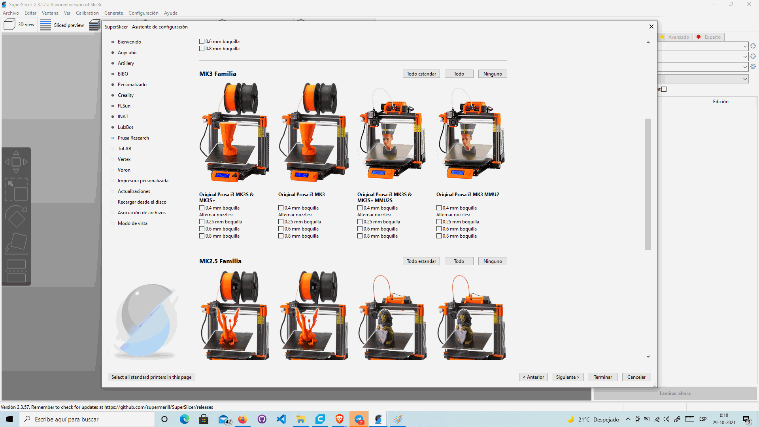Select Creality in wizard sidebar
Image resolution: width=759 pixels, height=427 pixels.
click(126, 95)
